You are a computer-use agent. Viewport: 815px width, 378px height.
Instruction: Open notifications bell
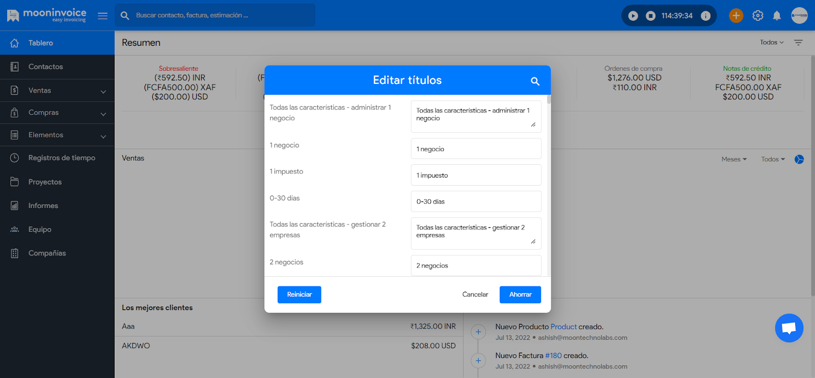pos(777,16)
